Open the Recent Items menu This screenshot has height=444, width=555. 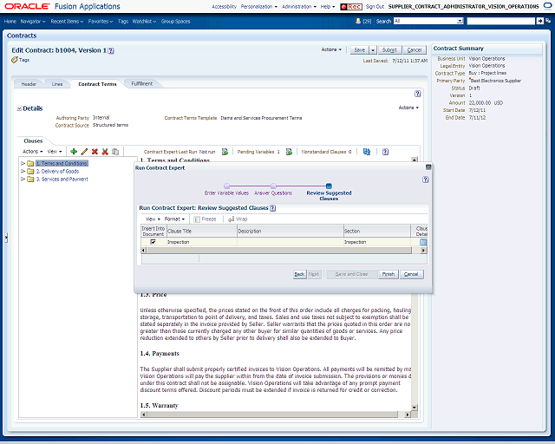coord(67,21)
